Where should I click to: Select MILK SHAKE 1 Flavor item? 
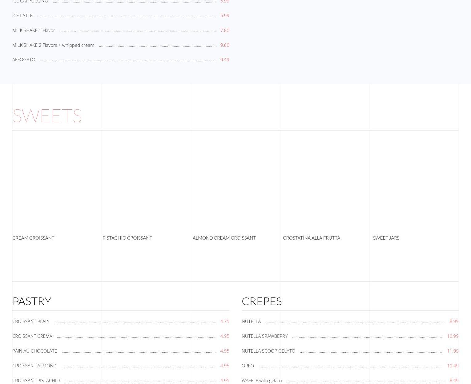[34, 30]
